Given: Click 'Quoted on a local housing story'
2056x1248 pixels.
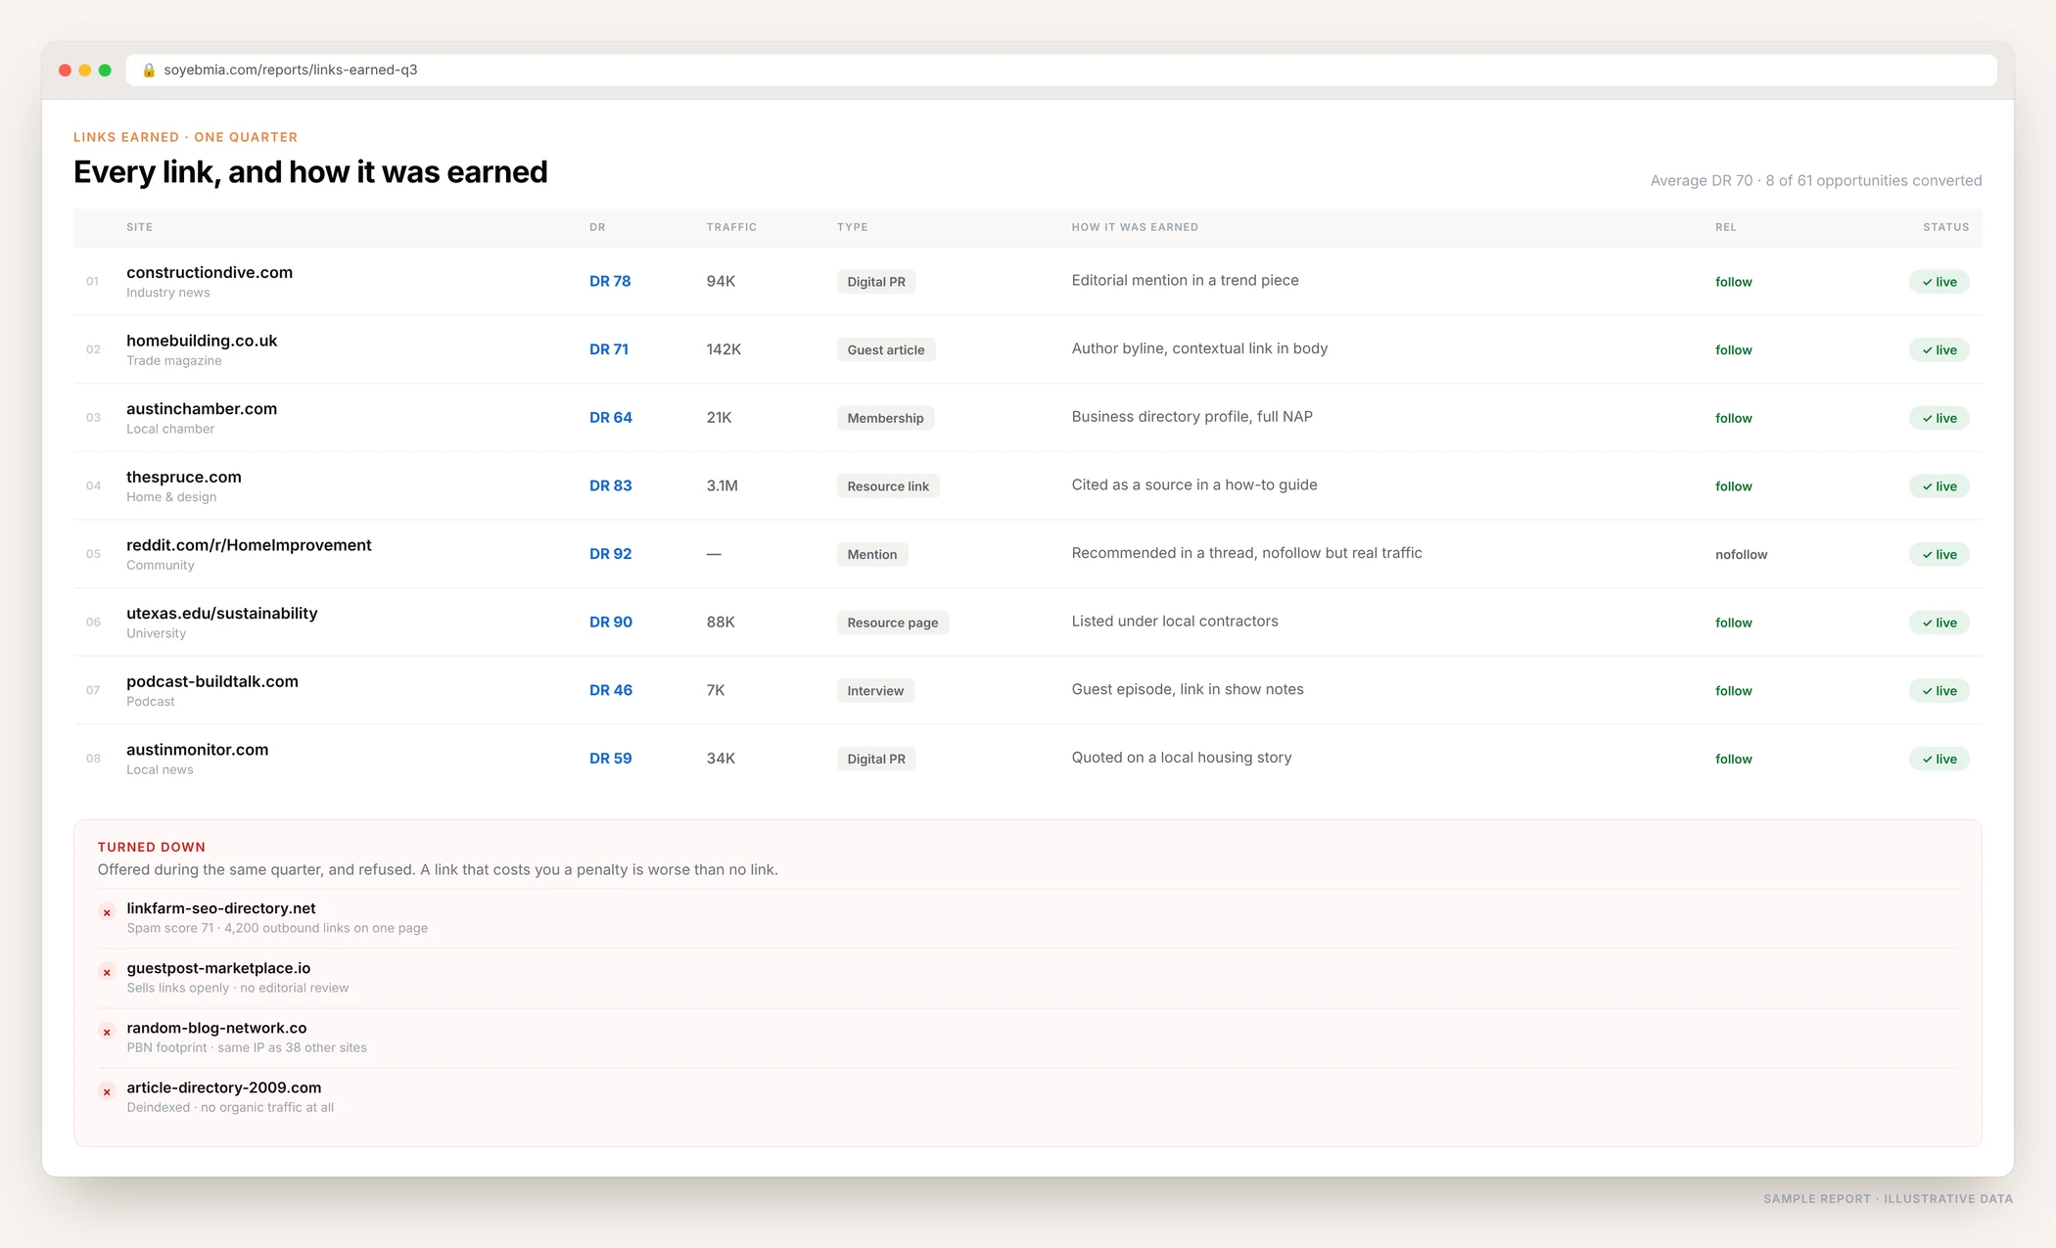Looking at the screenshot, I should click(x=1182, y=758).
